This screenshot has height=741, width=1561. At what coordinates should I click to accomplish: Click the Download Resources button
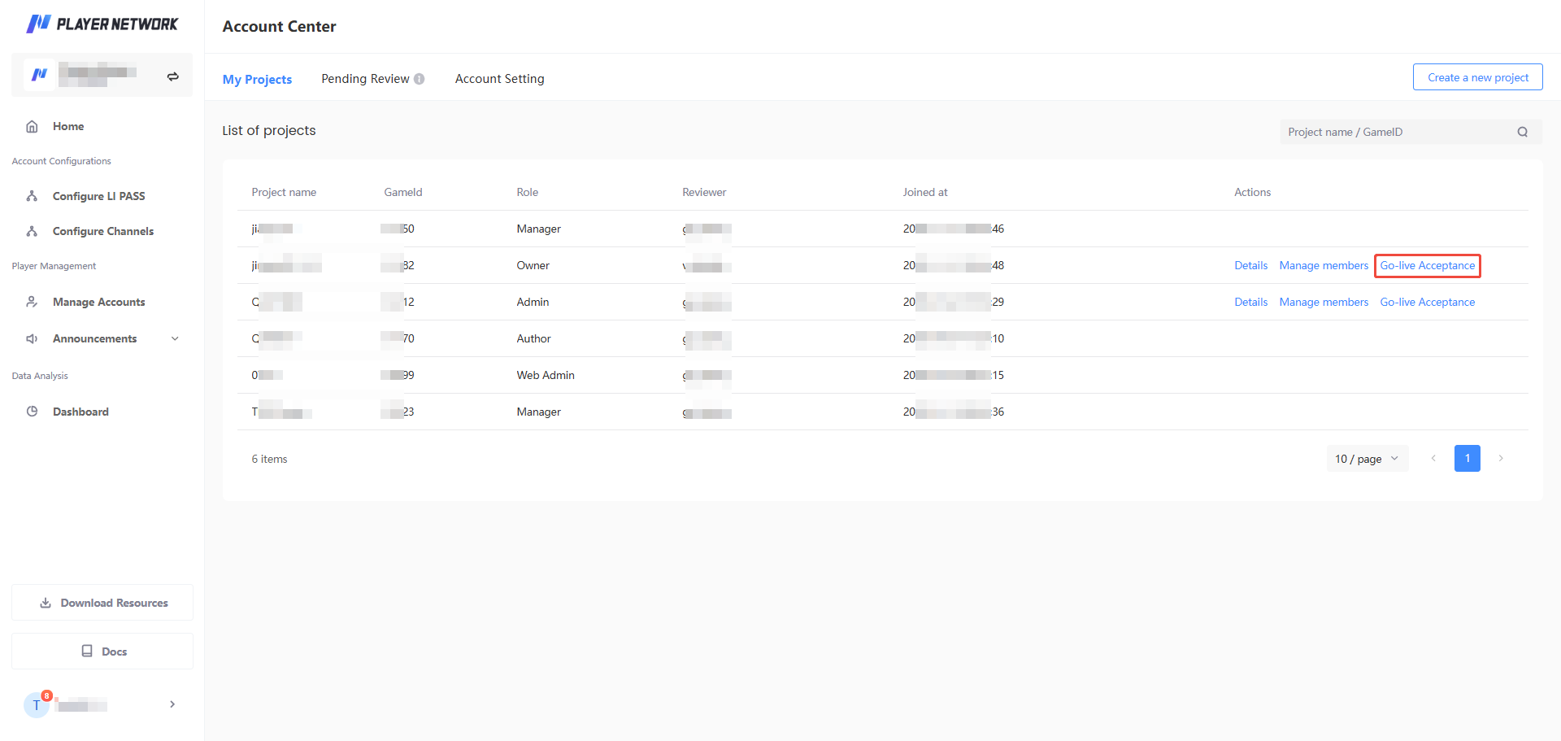coord(102,603)
